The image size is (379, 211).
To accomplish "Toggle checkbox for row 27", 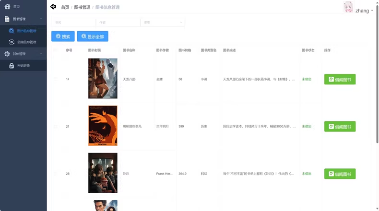I will tap(55, 127).
